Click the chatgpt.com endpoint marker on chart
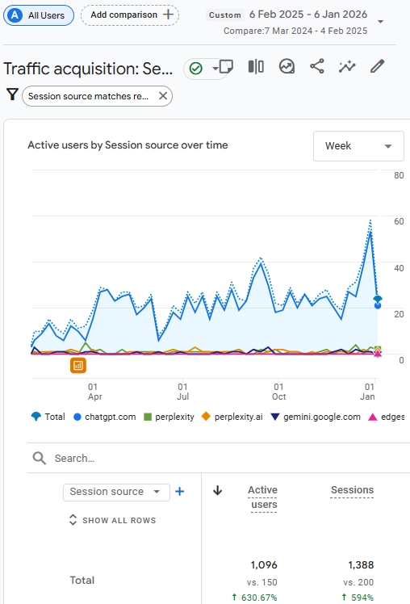Image resolution: width=410 pixels, height=604 pixels. [378, 305]
